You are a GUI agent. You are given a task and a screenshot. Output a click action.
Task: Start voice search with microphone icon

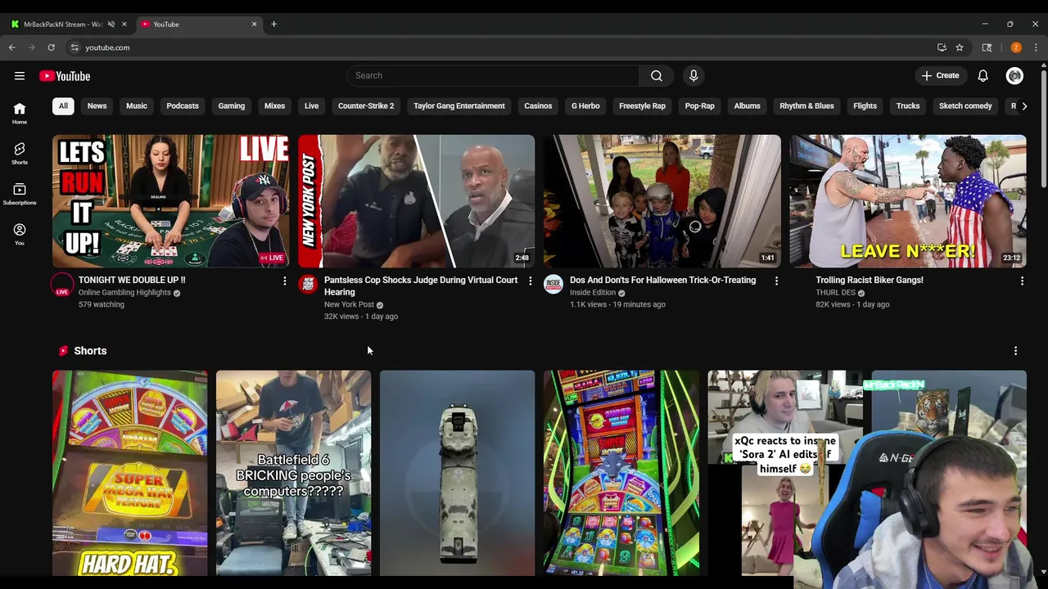click(693, 76)
